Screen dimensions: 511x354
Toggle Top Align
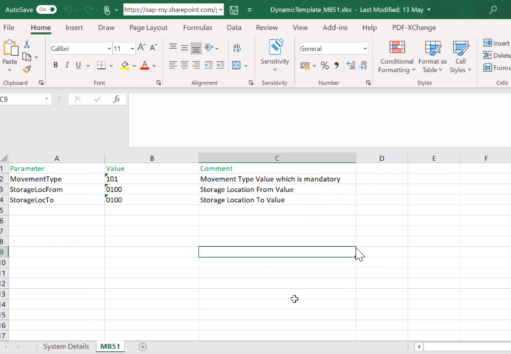click(173, 48)
